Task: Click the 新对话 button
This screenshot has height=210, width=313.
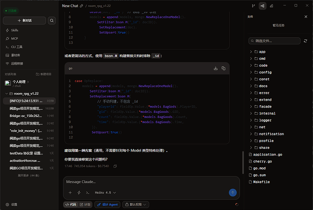Action: pos(24,20)
